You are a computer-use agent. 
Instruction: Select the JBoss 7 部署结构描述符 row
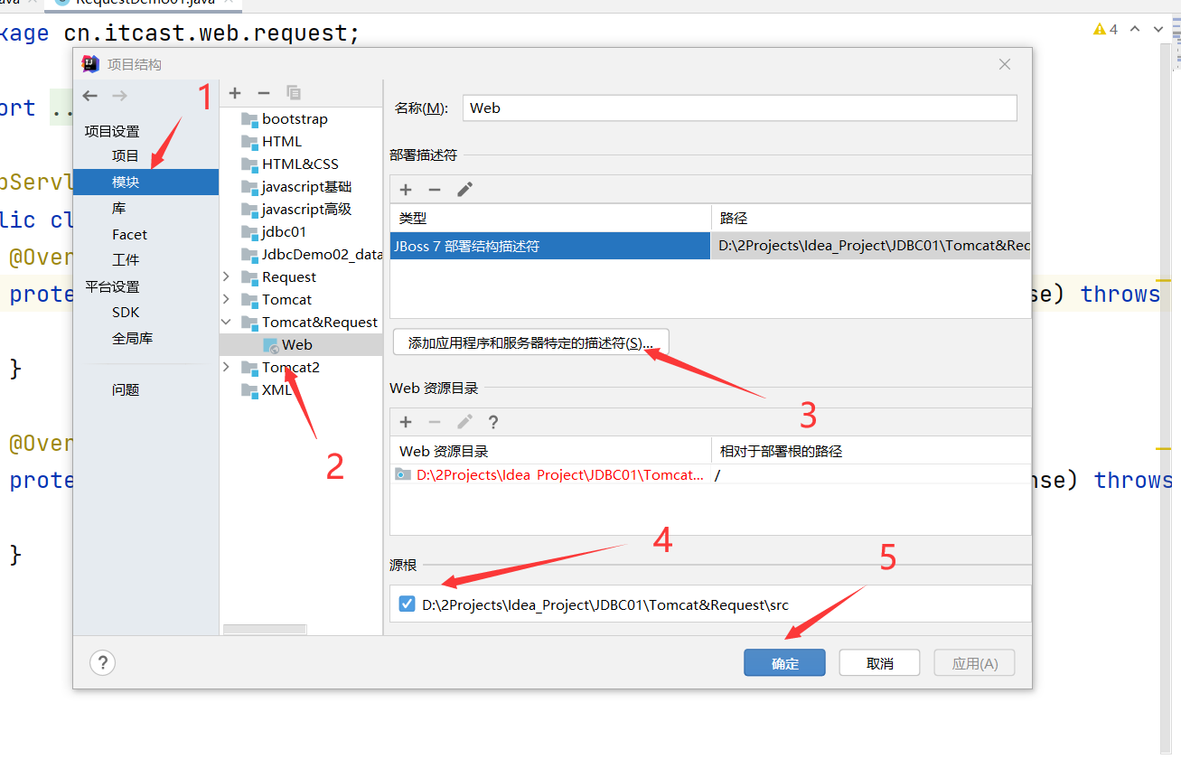pos(550,245)
